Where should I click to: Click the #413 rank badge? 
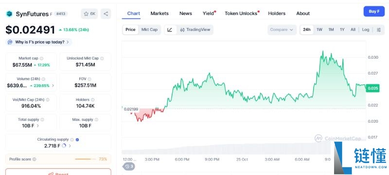61,14
